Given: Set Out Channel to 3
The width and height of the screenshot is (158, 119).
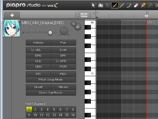Looking at the screenshot, I should pos(42,109).
